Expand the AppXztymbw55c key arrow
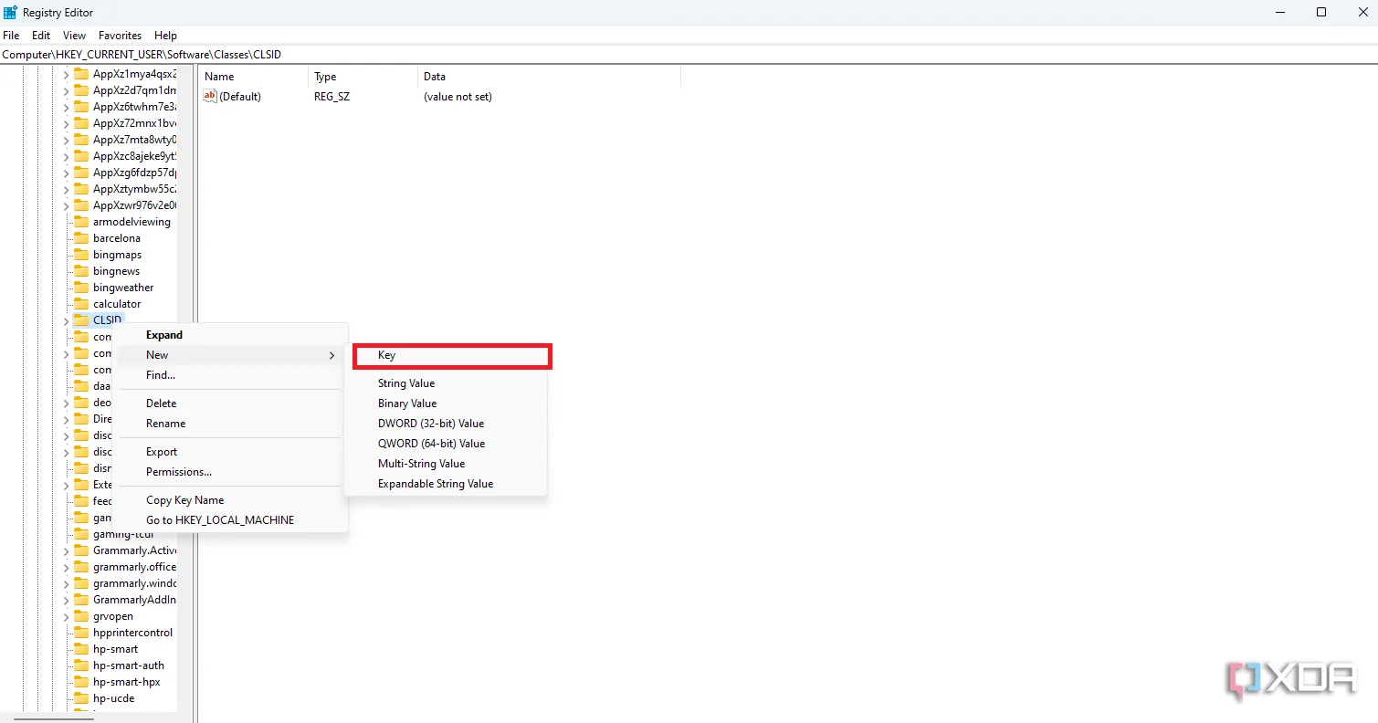The height and width of the screenshot is (723, 1378). [x=66, y=190]
